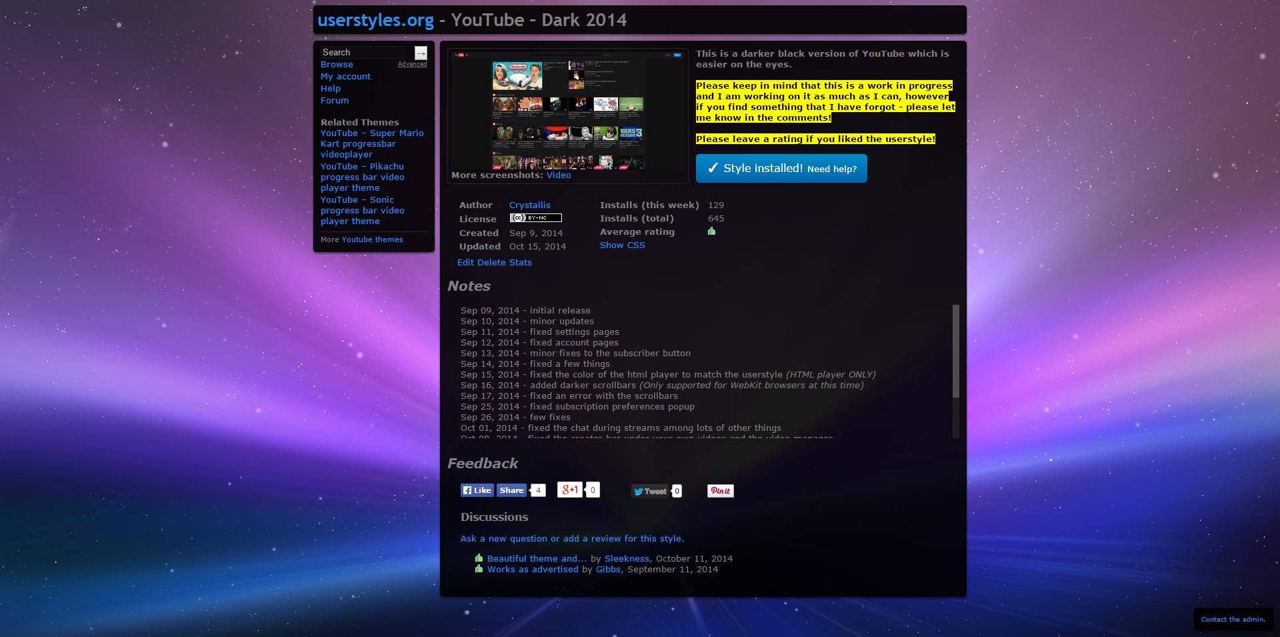Click the Google +1 button

tap(569, 490)
